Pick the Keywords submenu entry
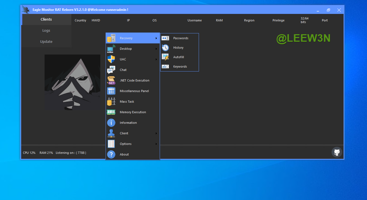Image resolution: width=367 pixels, height=200 pixels. 180,66
